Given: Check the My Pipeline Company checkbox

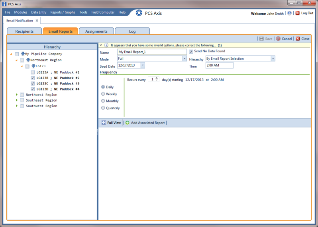Looking at the screenshot, I should click(x=17, y=54).
